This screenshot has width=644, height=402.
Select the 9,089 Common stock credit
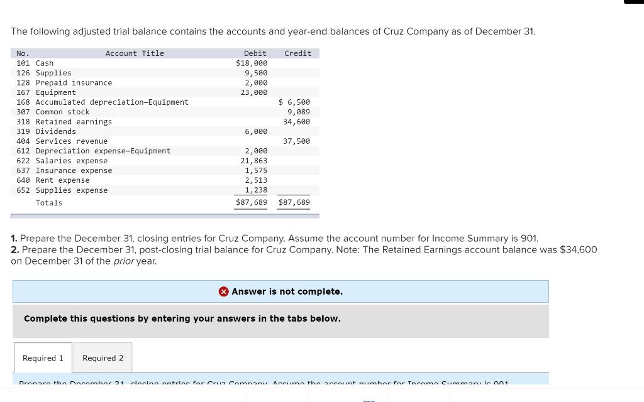click(x=299, y=112)
